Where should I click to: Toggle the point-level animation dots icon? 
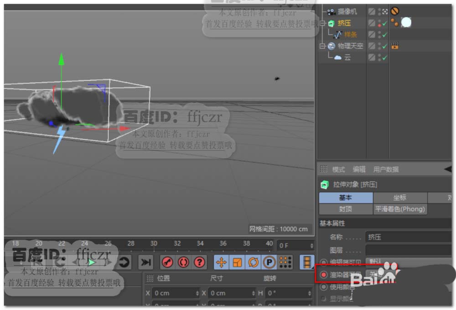tap(285, 262)
